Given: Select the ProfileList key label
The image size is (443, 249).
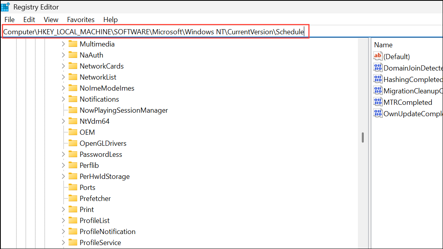Looking at the screenshot, I should pyautogui.click(x=95, y=221).
